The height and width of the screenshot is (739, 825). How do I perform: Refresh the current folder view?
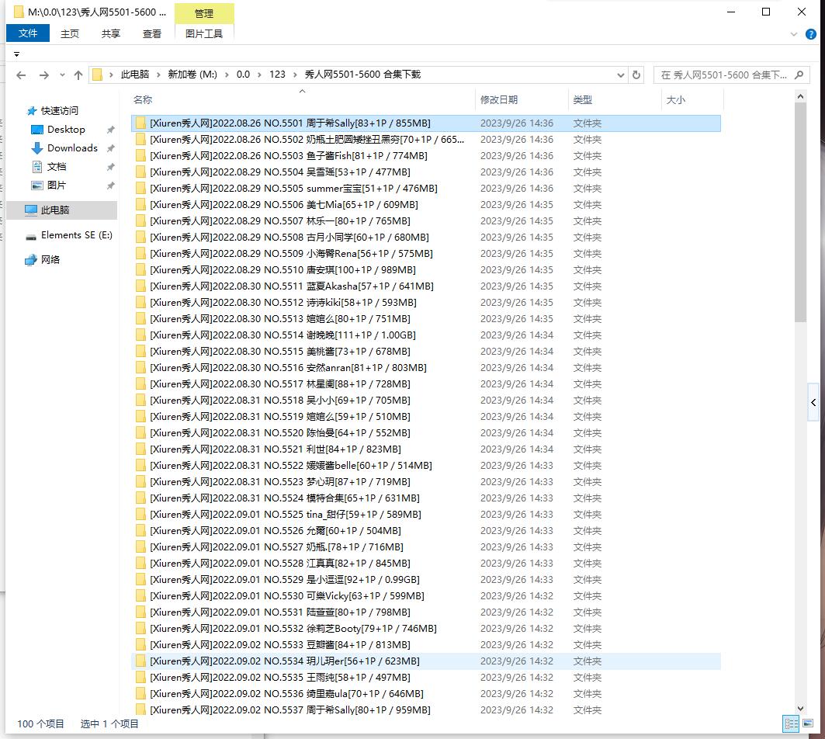click(x=636, y=75)
